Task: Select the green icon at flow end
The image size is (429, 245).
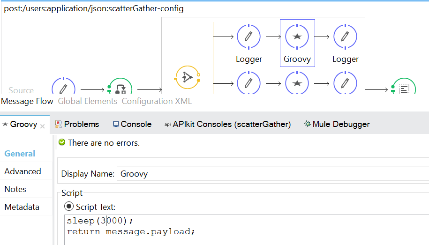Action: pos(403,89)
